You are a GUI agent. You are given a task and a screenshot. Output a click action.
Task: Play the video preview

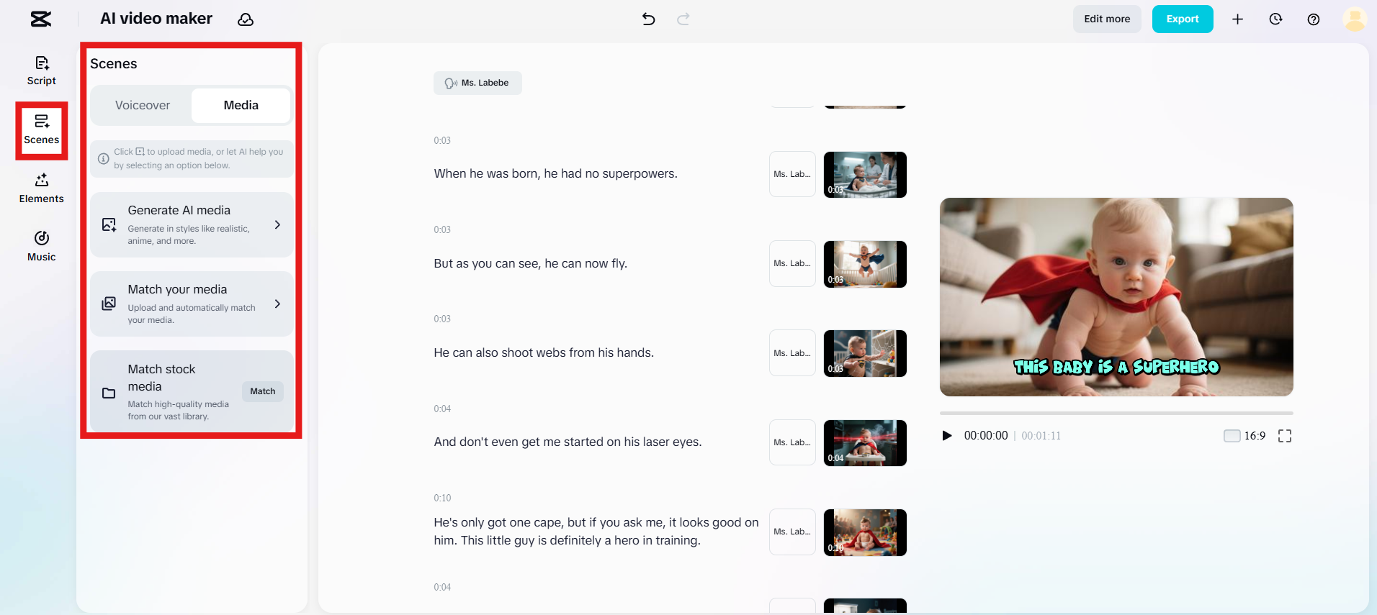947,436
